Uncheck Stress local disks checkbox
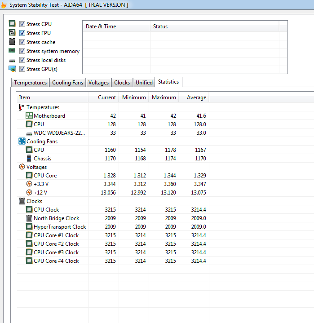The height and width of the screenshot is (323, 314). click(x=22, y=60)
